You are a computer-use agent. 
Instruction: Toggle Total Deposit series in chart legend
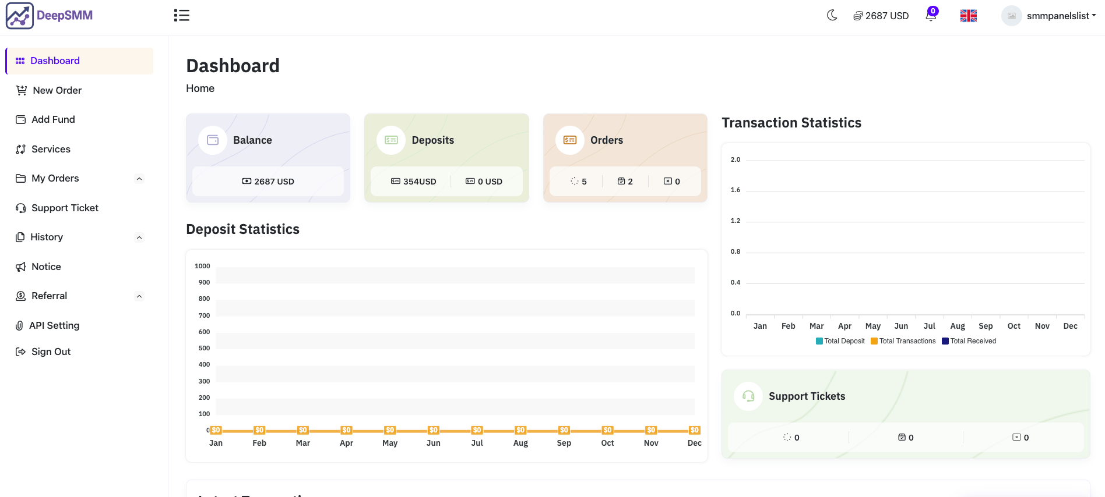tap(840, 341)
